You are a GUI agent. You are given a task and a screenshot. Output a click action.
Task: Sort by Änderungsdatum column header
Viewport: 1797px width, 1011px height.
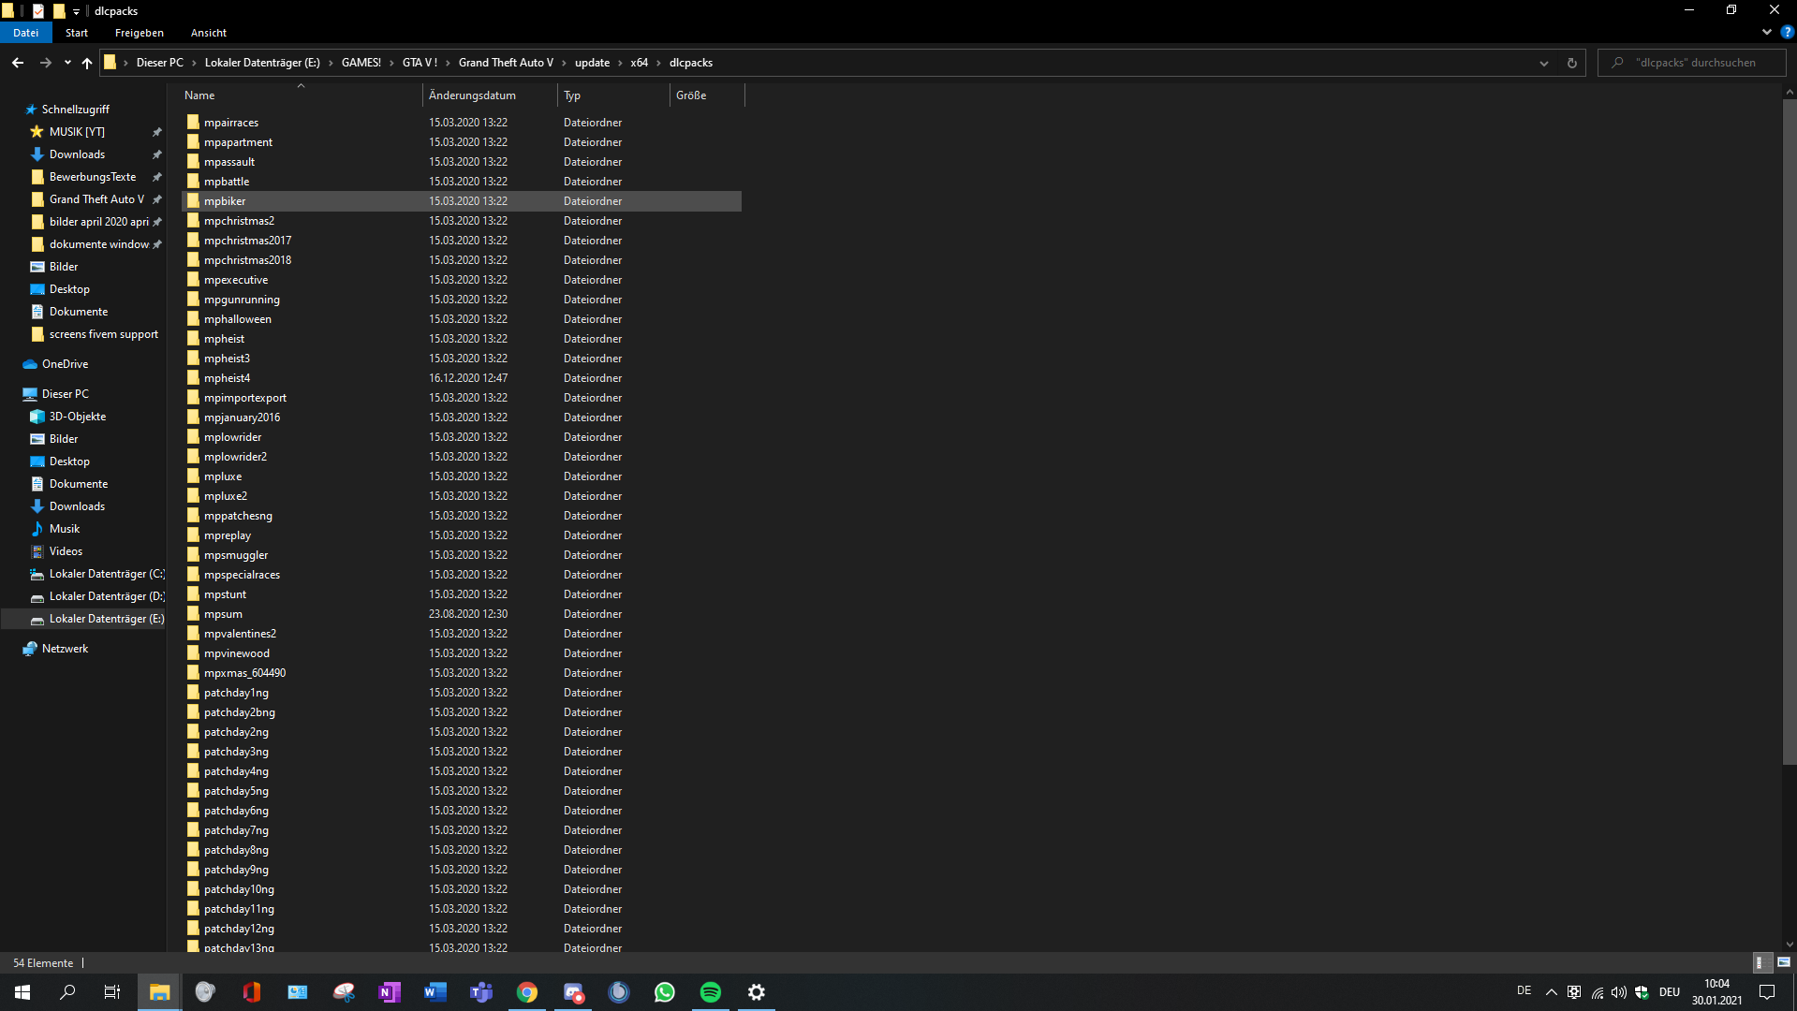(x=472, y=95)
